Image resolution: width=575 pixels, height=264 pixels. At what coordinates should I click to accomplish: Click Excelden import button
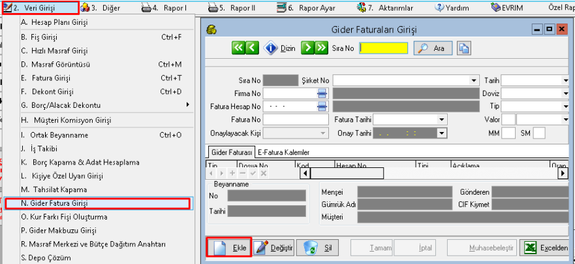pyautogui.click(x=547, y=248)
